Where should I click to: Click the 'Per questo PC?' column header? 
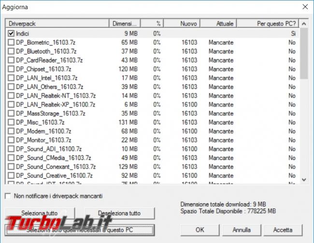(x=268, y=24)
